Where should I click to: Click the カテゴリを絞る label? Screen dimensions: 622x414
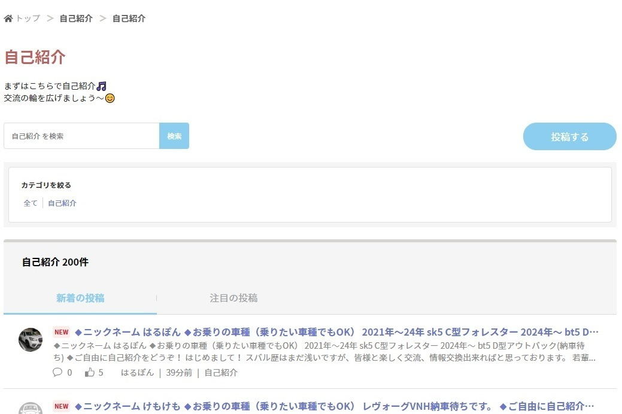(x=46, y=185)
